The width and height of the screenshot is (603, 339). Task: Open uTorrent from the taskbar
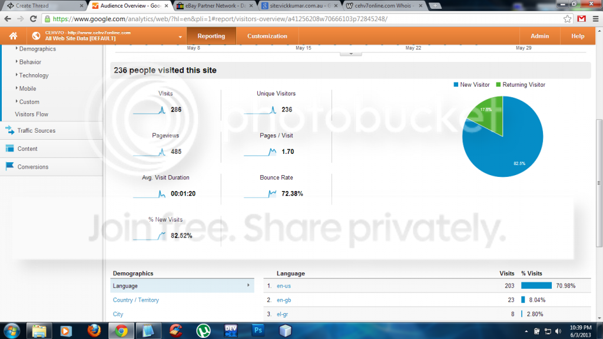click(x=203, y=331)
